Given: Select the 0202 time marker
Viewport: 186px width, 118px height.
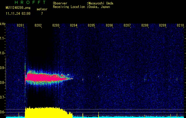Looking at the screenshot, I should point(38,26).
